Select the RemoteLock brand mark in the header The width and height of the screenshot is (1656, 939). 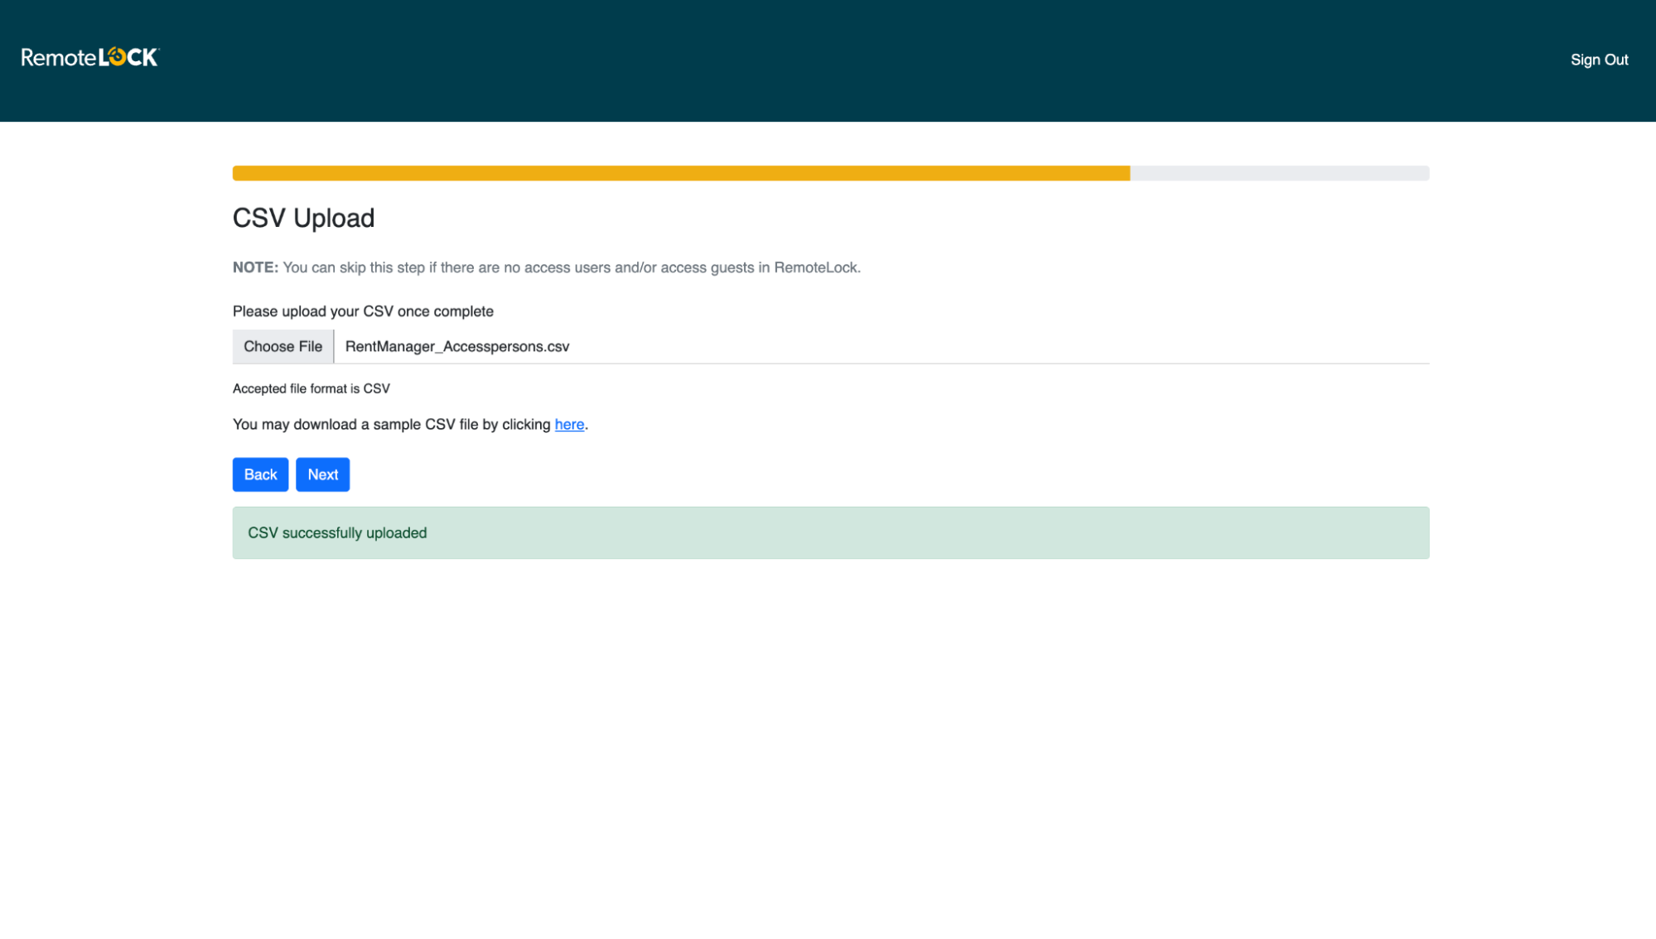pos(89,56)
